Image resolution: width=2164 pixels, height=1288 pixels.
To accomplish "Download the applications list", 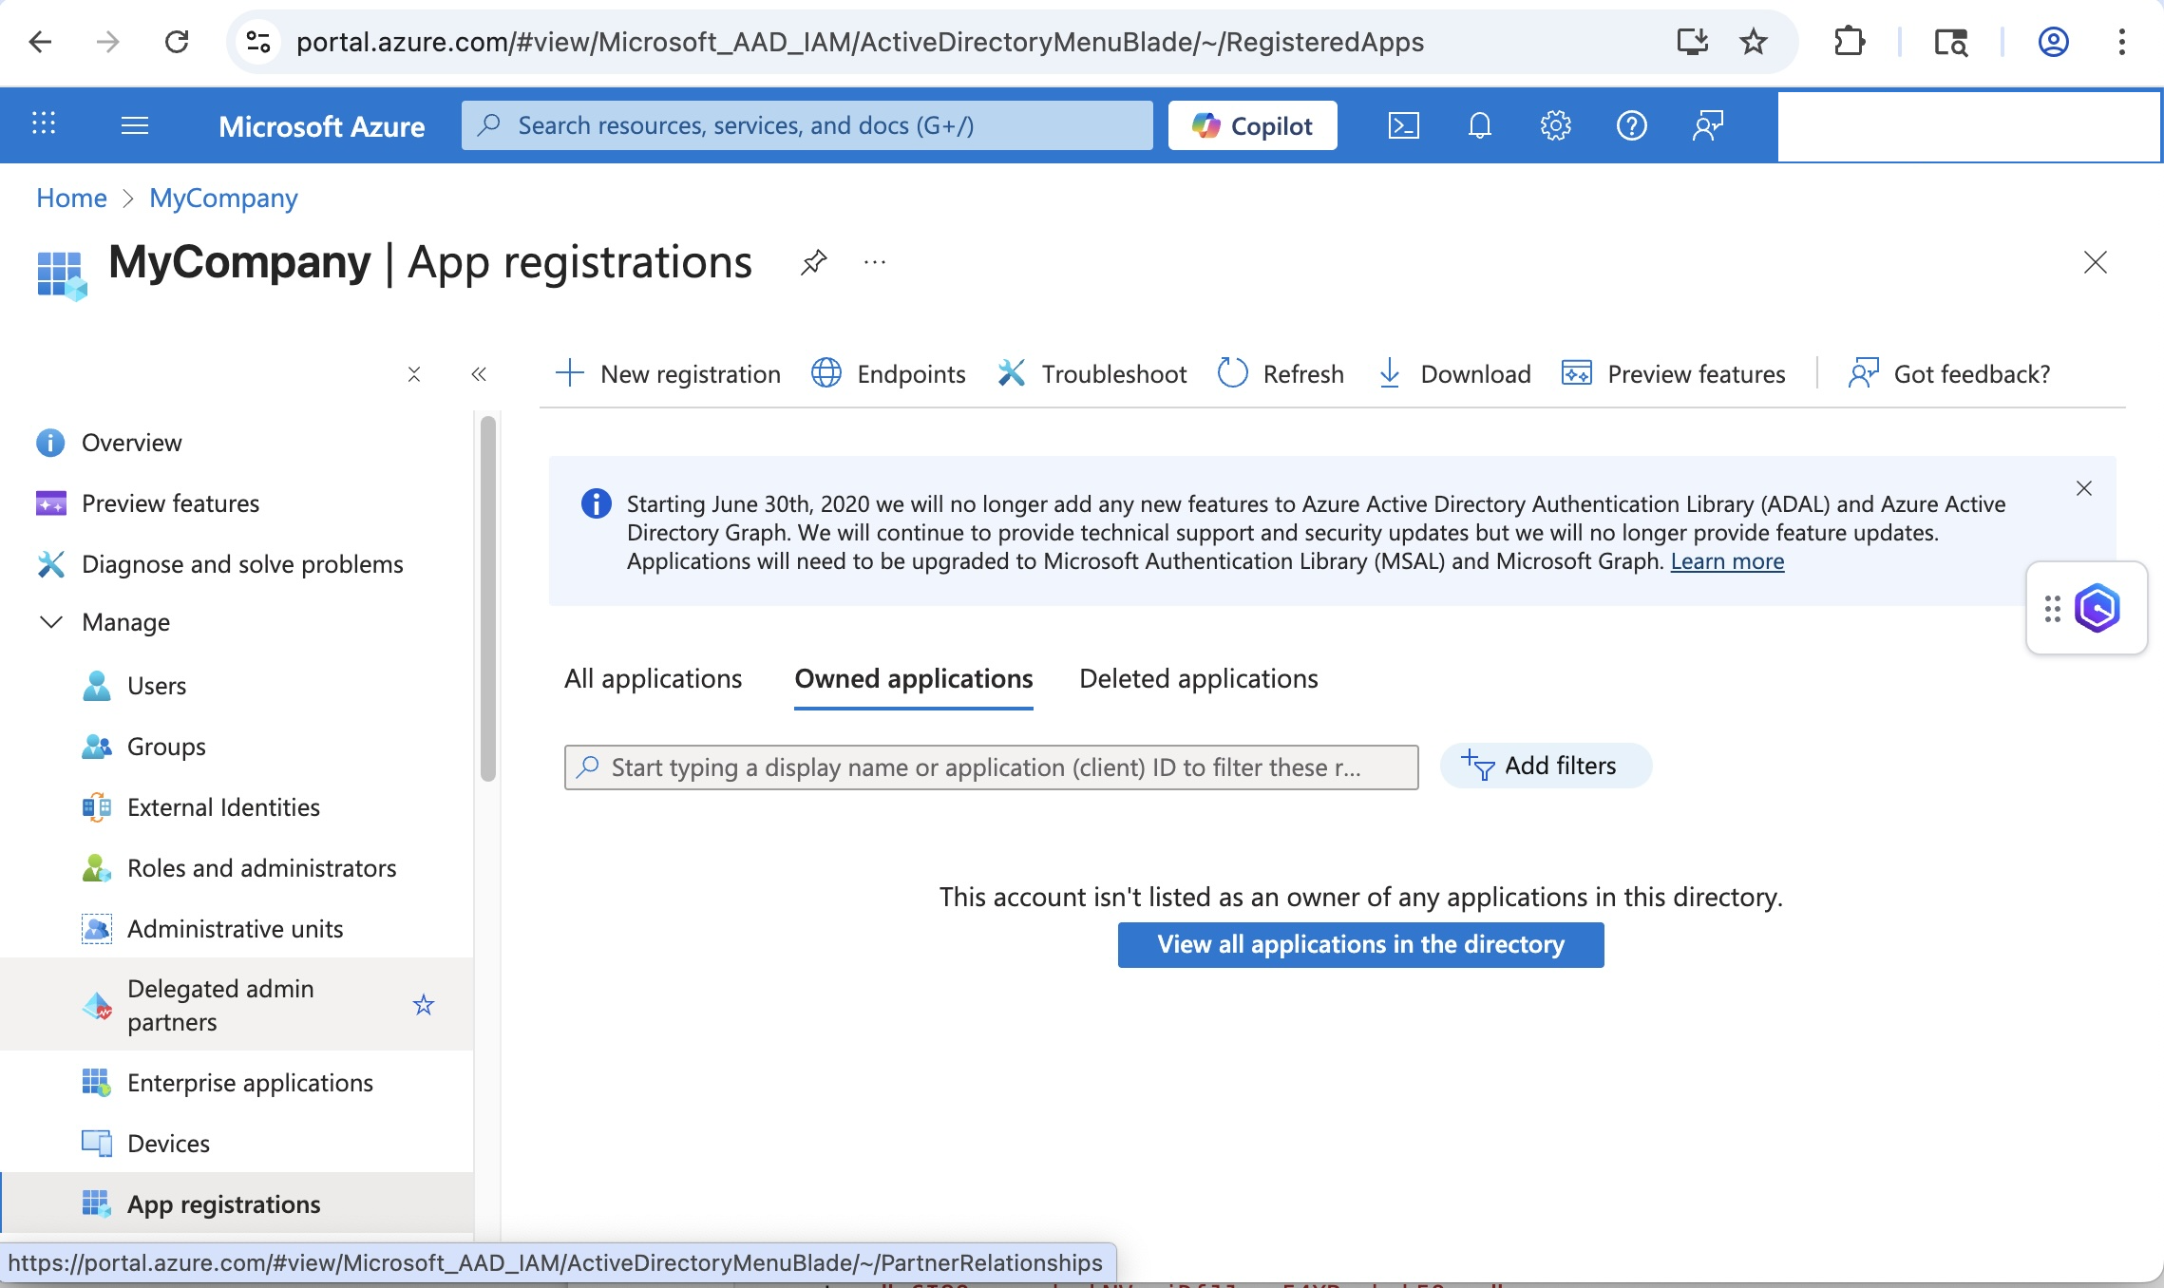I will 1453,374.
